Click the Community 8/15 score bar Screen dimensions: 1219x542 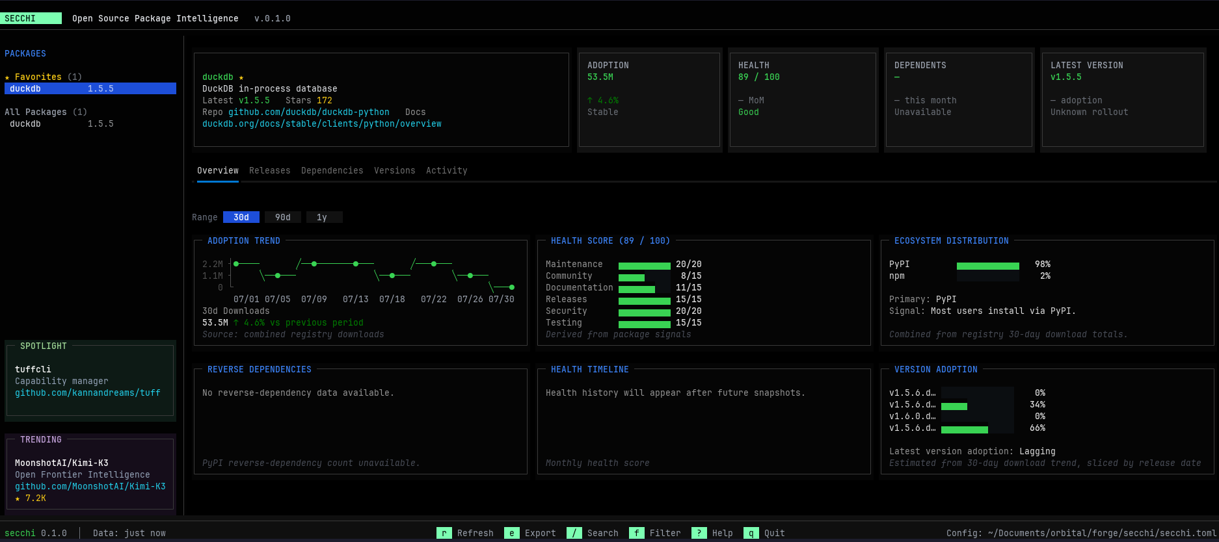pyautogui.click(x=645, y=277)
